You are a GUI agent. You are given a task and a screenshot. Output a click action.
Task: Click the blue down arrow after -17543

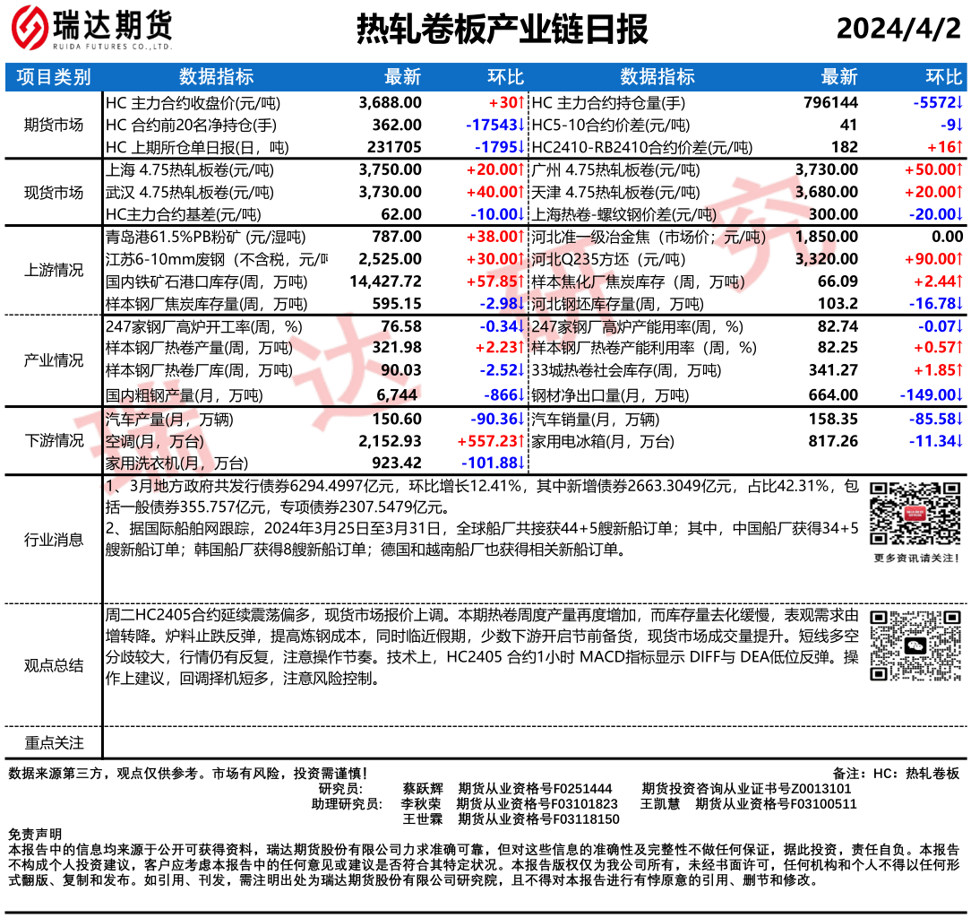point(520,125)
